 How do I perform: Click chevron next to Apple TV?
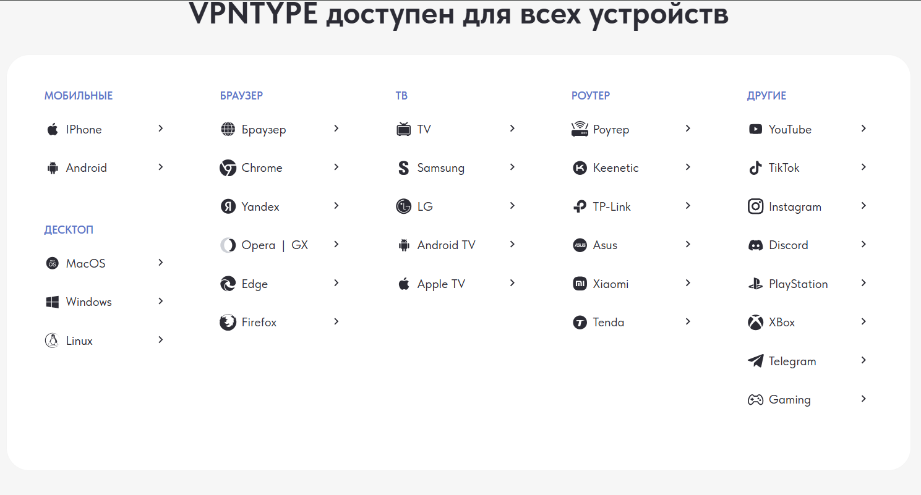(512, 283)
